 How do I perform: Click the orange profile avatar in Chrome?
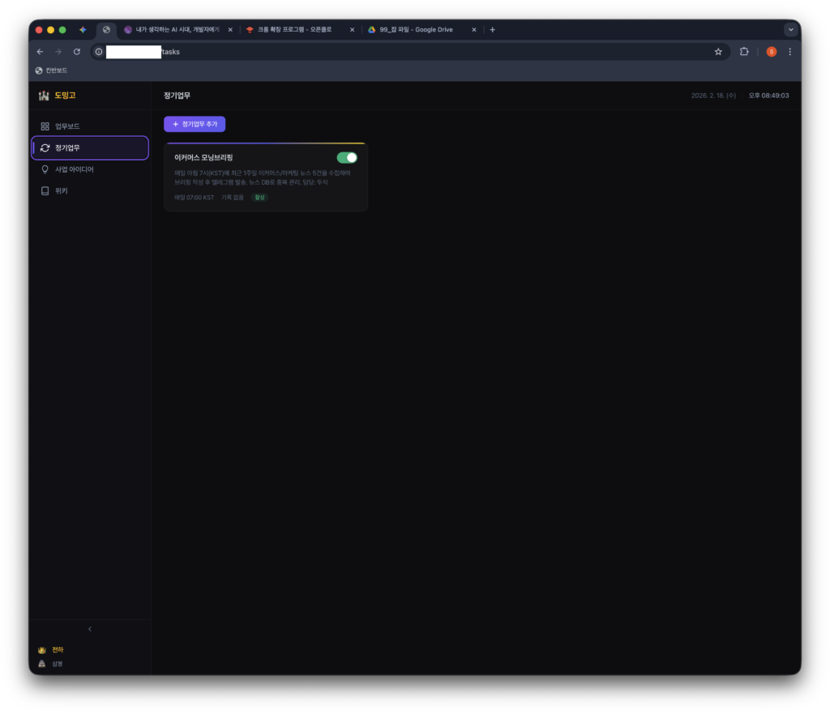point(771,52)
